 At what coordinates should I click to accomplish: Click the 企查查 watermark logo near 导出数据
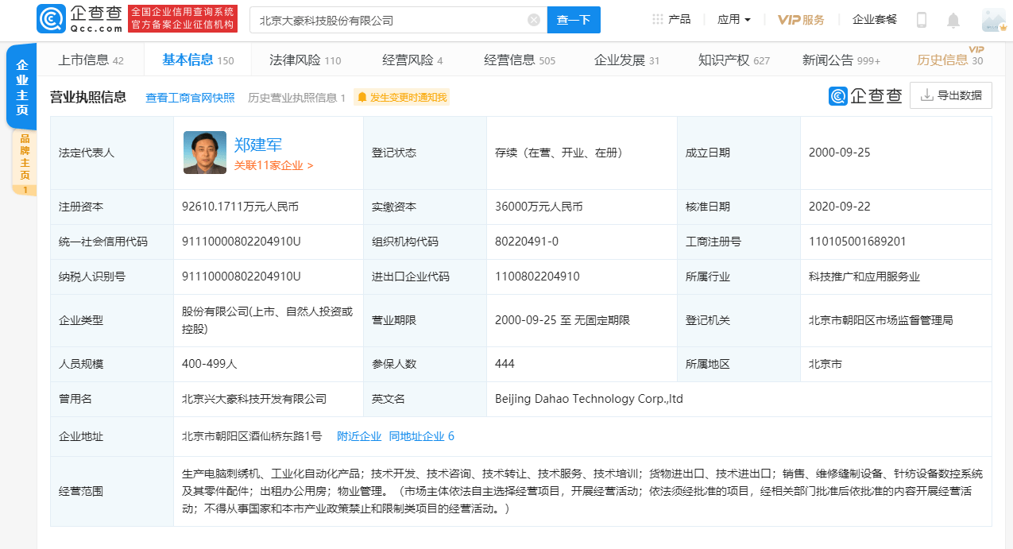point(864,95)
